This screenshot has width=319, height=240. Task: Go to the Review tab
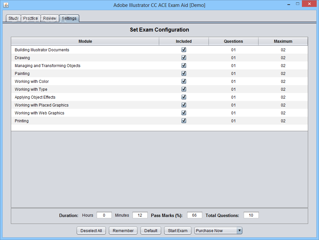pos(50,18)
